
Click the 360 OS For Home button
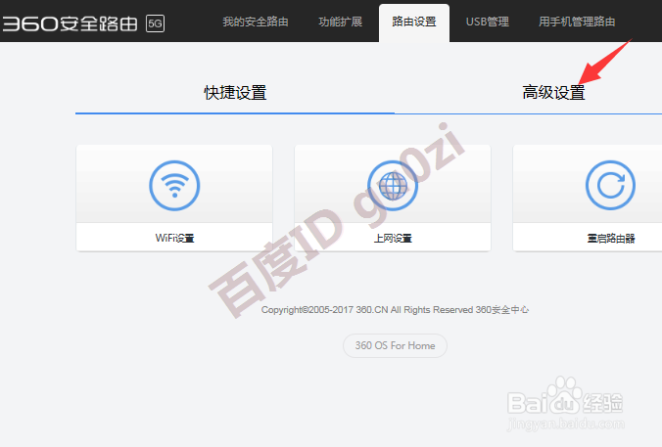point(395,346)
